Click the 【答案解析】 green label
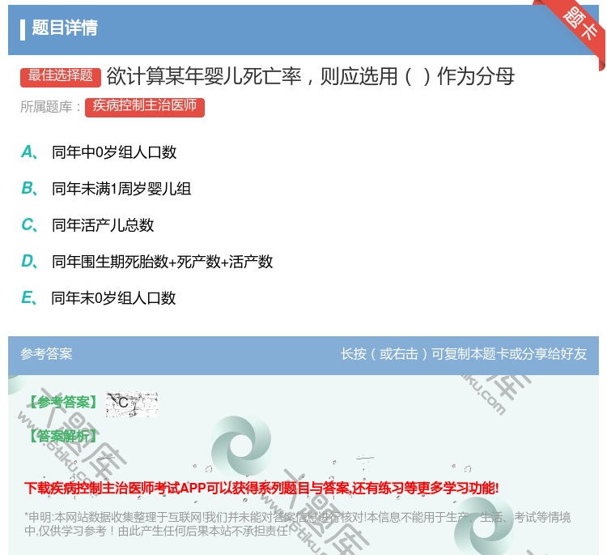Screen dimensions: 607x555 click(x=63, y=437)
